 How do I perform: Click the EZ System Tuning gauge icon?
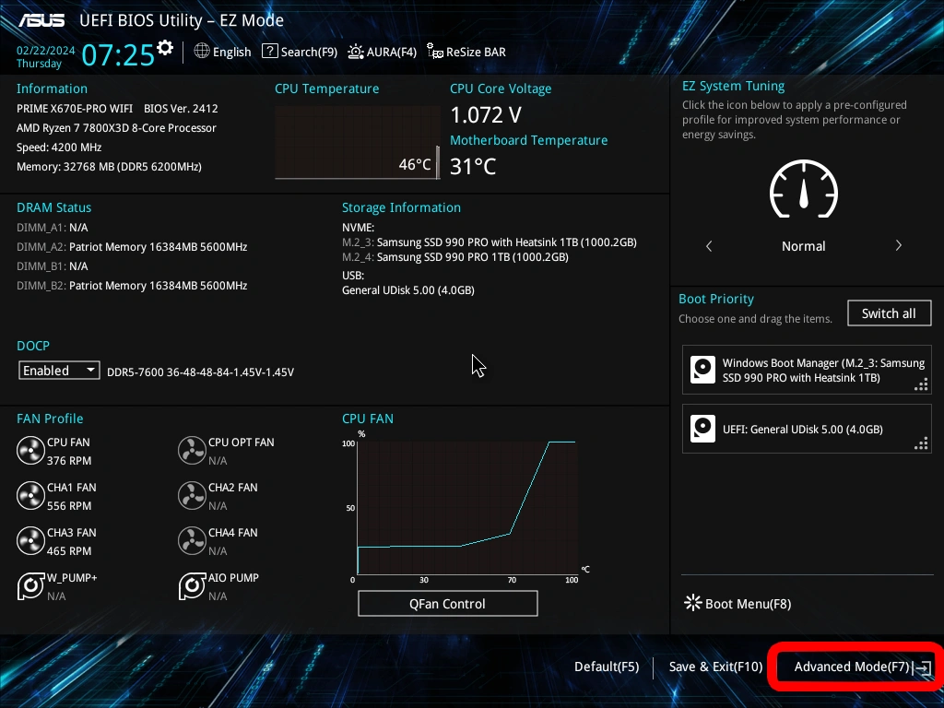point(804,189)
